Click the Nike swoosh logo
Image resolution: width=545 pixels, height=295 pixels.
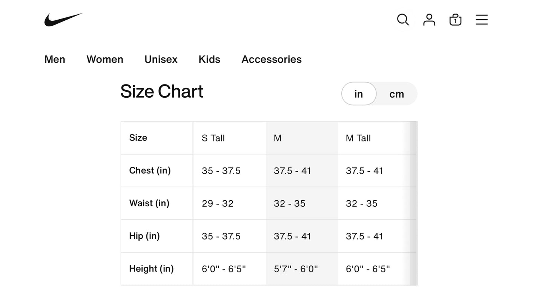click(63, 20)
